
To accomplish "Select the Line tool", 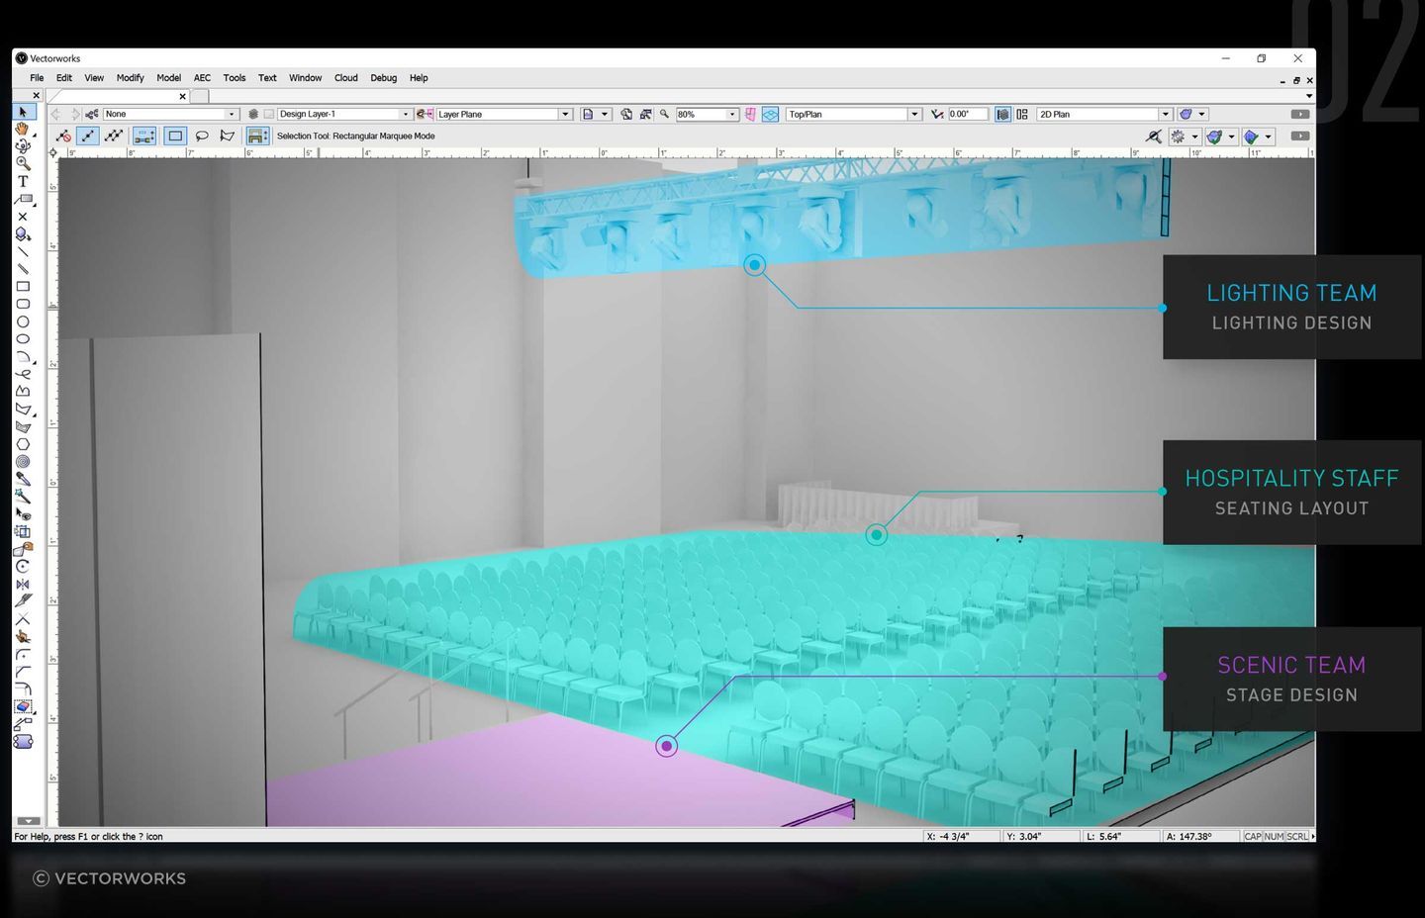I will (23, 251).
